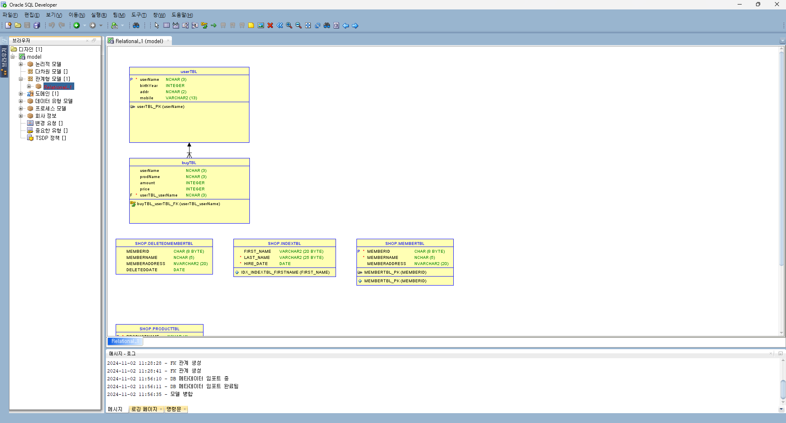Select the 다차원 모델 [] tree item

pos(51,71)
